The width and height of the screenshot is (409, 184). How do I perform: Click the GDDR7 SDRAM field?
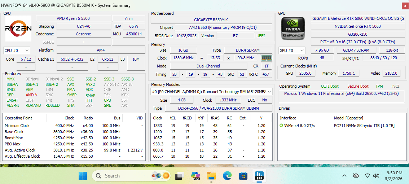click(356, 51)
